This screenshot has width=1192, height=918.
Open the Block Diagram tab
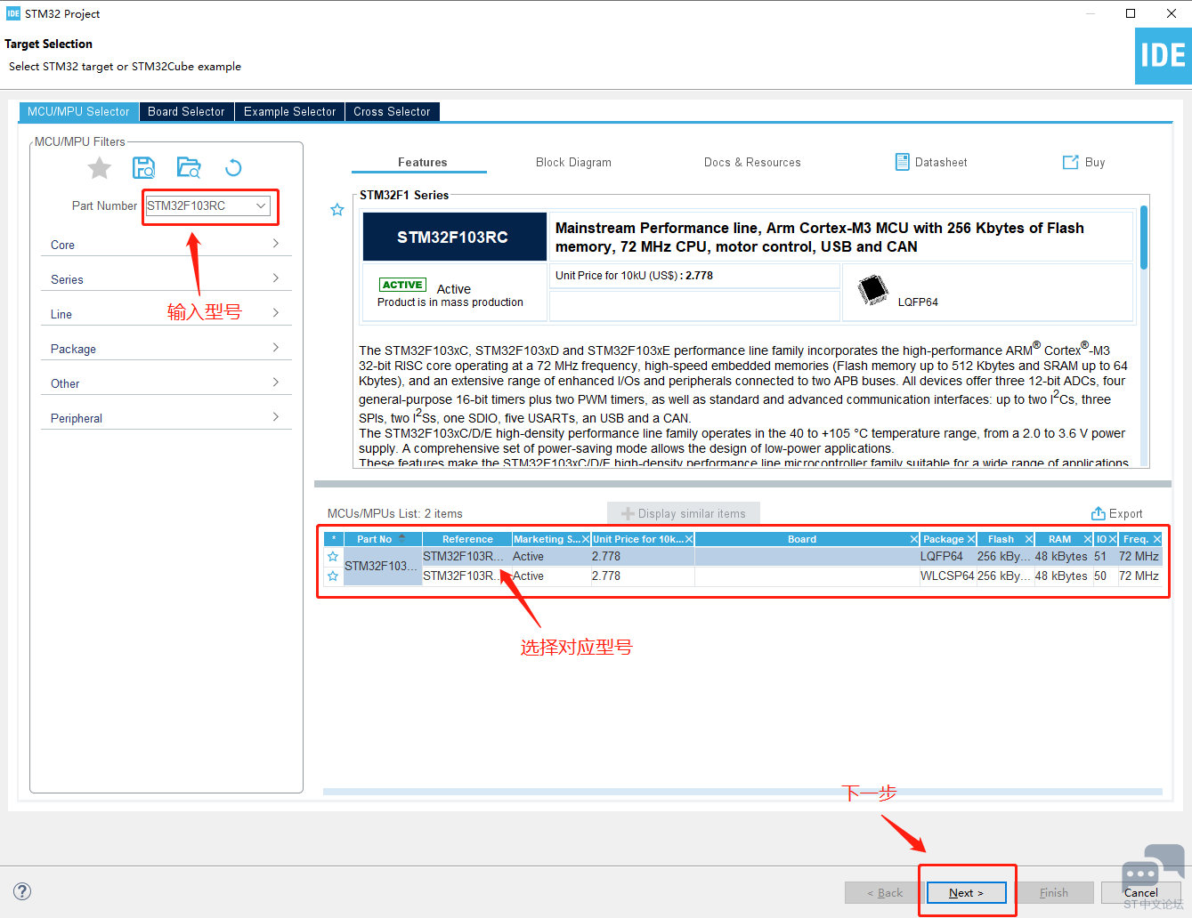point(573,162)
